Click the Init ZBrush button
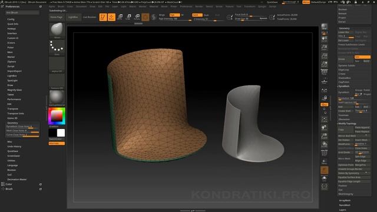The height and width of the screenshot is (212, 377). tap(22, 12)
